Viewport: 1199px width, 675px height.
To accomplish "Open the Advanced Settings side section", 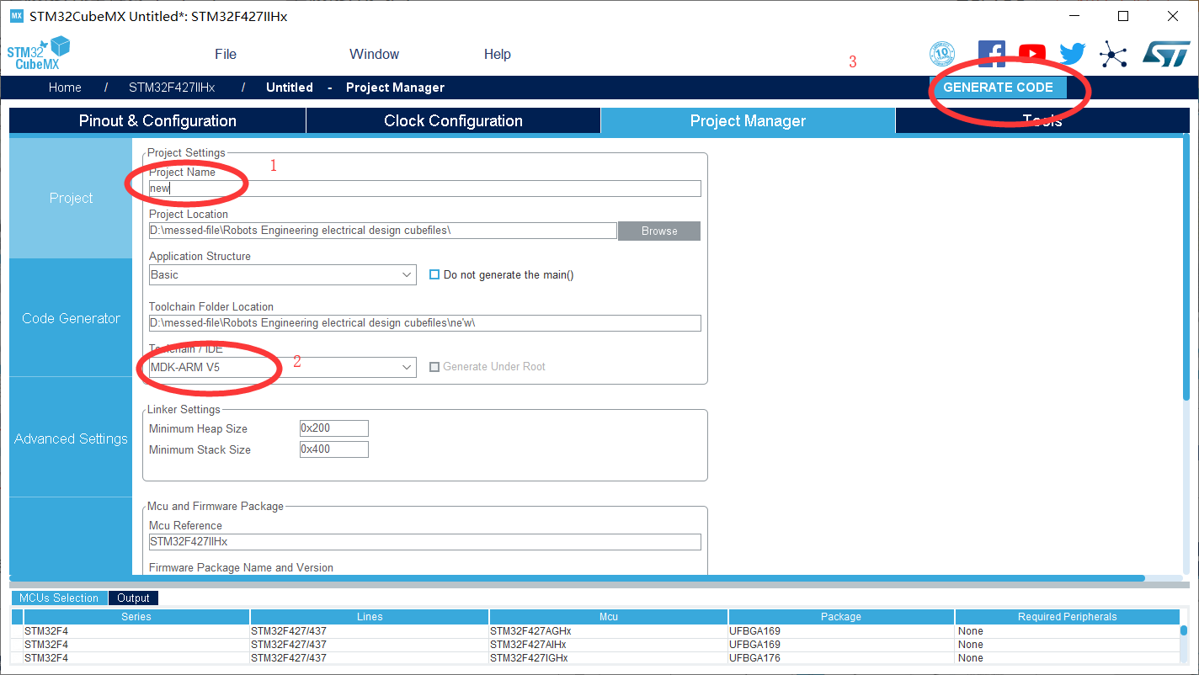I will 71,438.
